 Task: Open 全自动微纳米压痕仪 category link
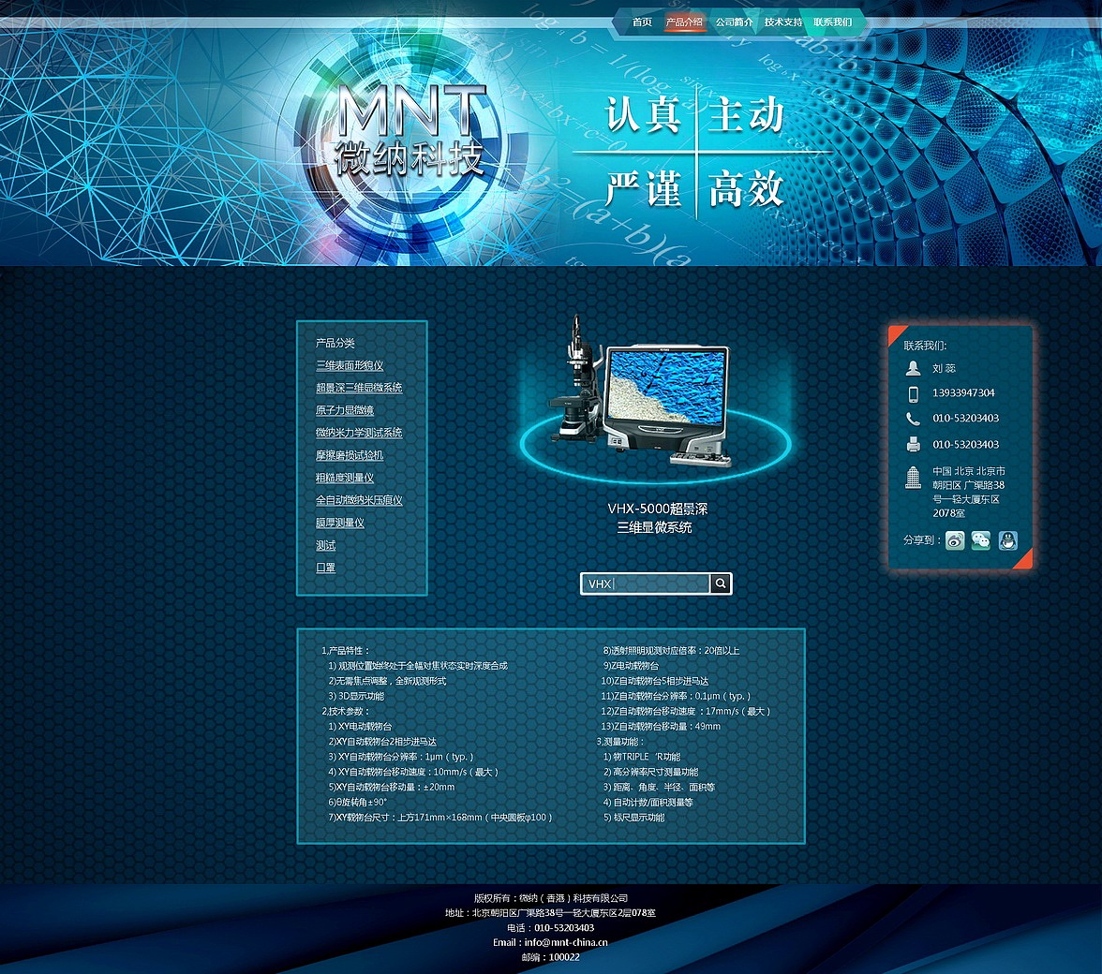point(358,500)
